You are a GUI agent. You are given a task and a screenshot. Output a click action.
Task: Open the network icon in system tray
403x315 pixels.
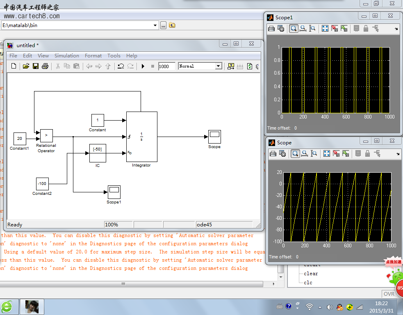309,307
